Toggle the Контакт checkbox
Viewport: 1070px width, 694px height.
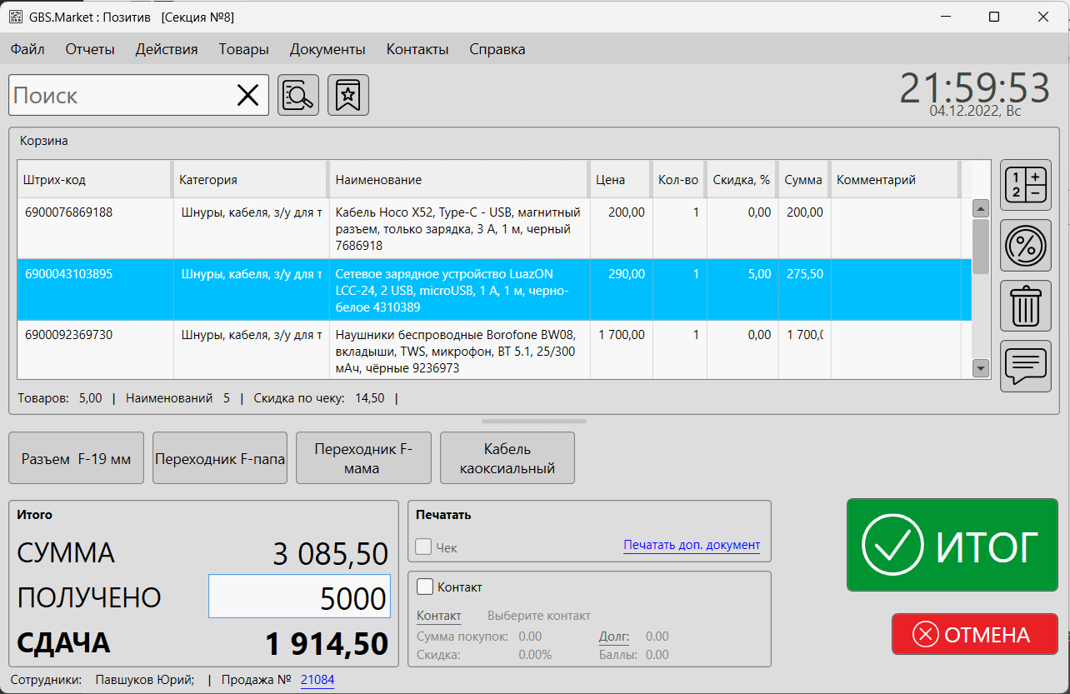(425, 587)
